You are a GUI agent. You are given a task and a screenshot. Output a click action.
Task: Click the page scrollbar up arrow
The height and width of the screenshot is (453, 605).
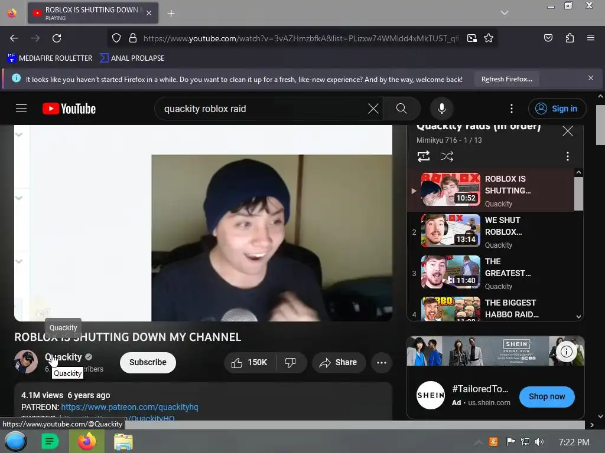pyautogui.click(x=600, y=96)
